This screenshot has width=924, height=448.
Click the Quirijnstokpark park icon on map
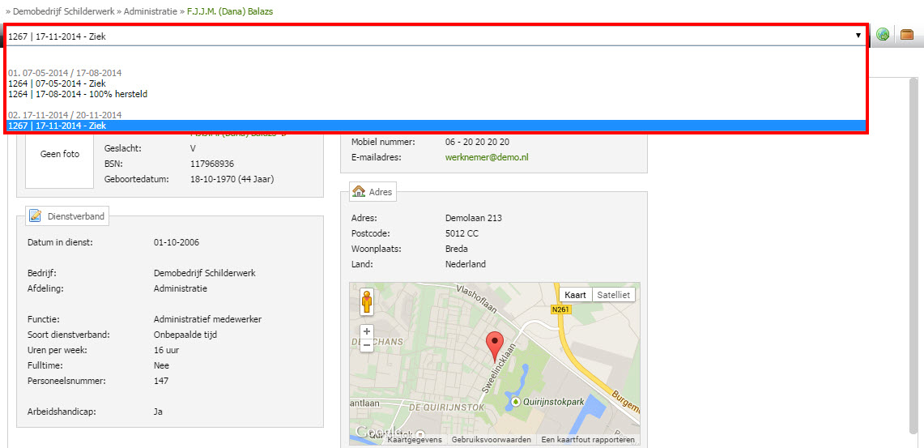[x=516, y=402]
